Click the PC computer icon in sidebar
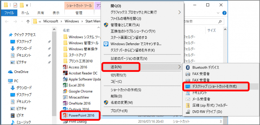This screenshot has height=125, width=260. coord(11,81)
